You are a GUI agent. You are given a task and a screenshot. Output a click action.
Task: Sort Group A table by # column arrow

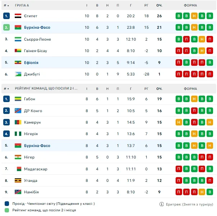click(x=8, y=5)
